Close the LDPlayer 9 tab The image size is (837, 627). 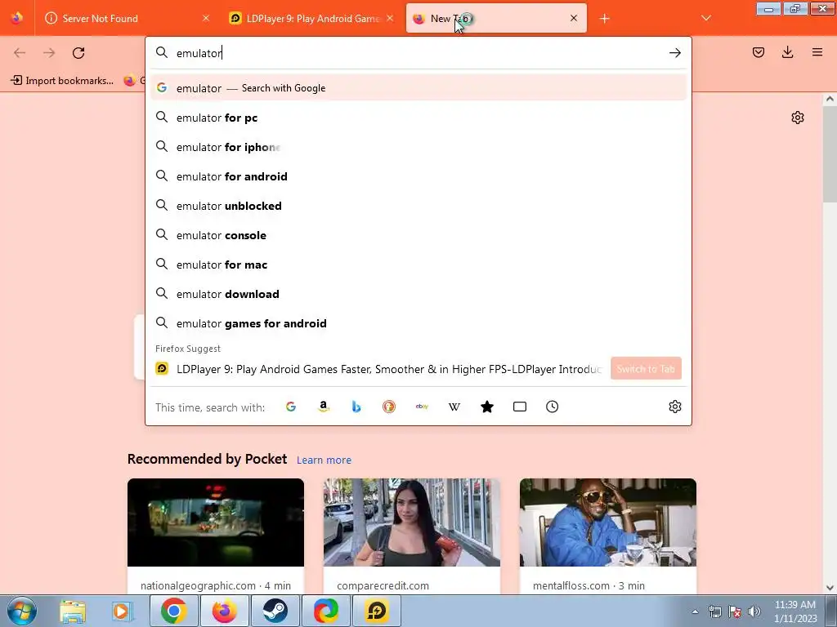[390, 18]
